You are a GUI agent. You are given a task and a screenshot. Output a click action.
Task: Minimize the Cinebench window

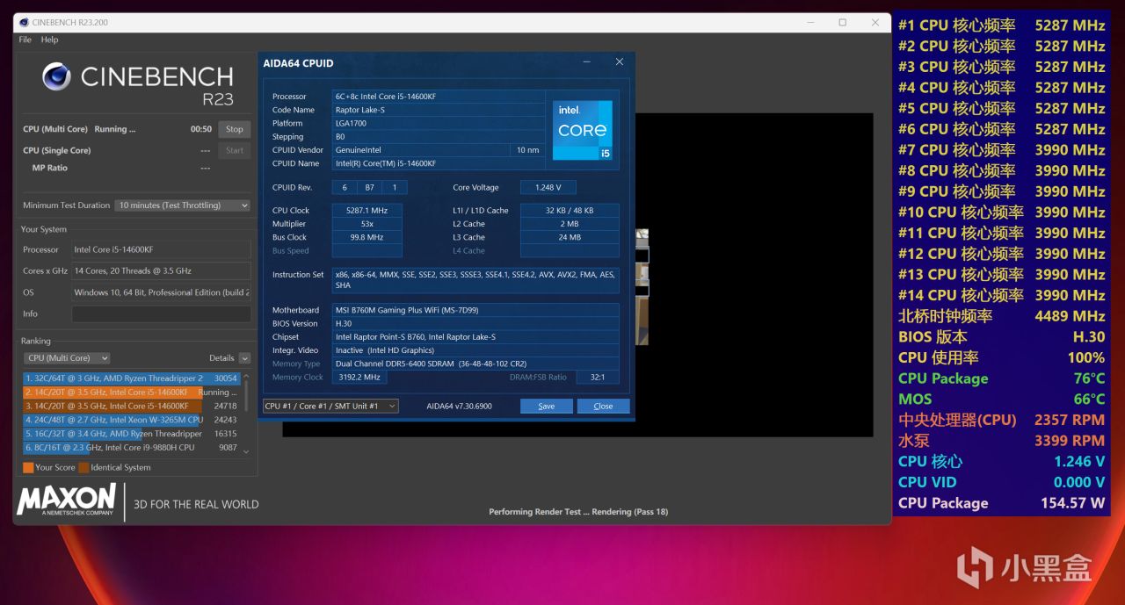tap(810, 22)
